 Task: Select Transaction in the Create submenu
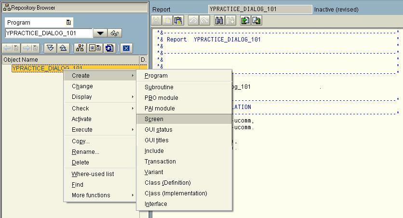[160, 162]
